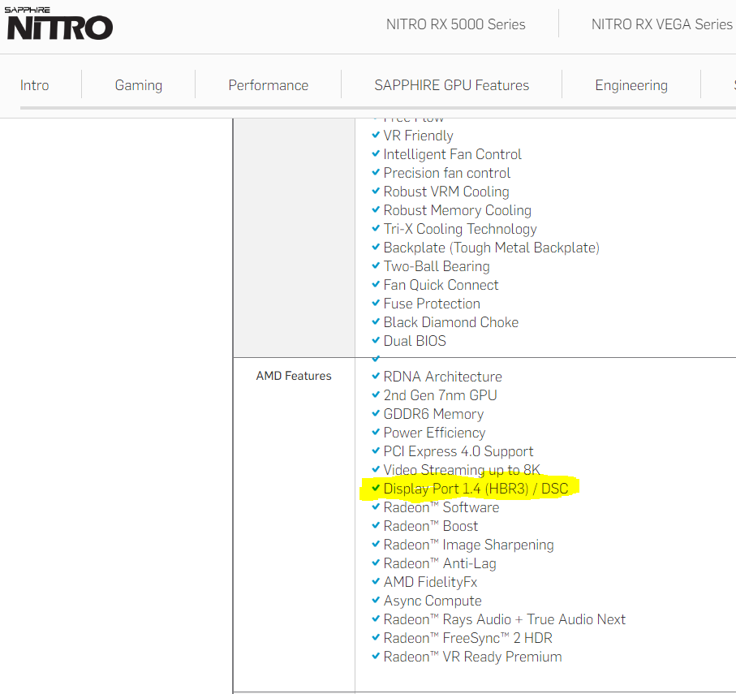Click checkmark next to Radeon Software
The width and height of the screenshot is (736, 694).
click(376, 506)
